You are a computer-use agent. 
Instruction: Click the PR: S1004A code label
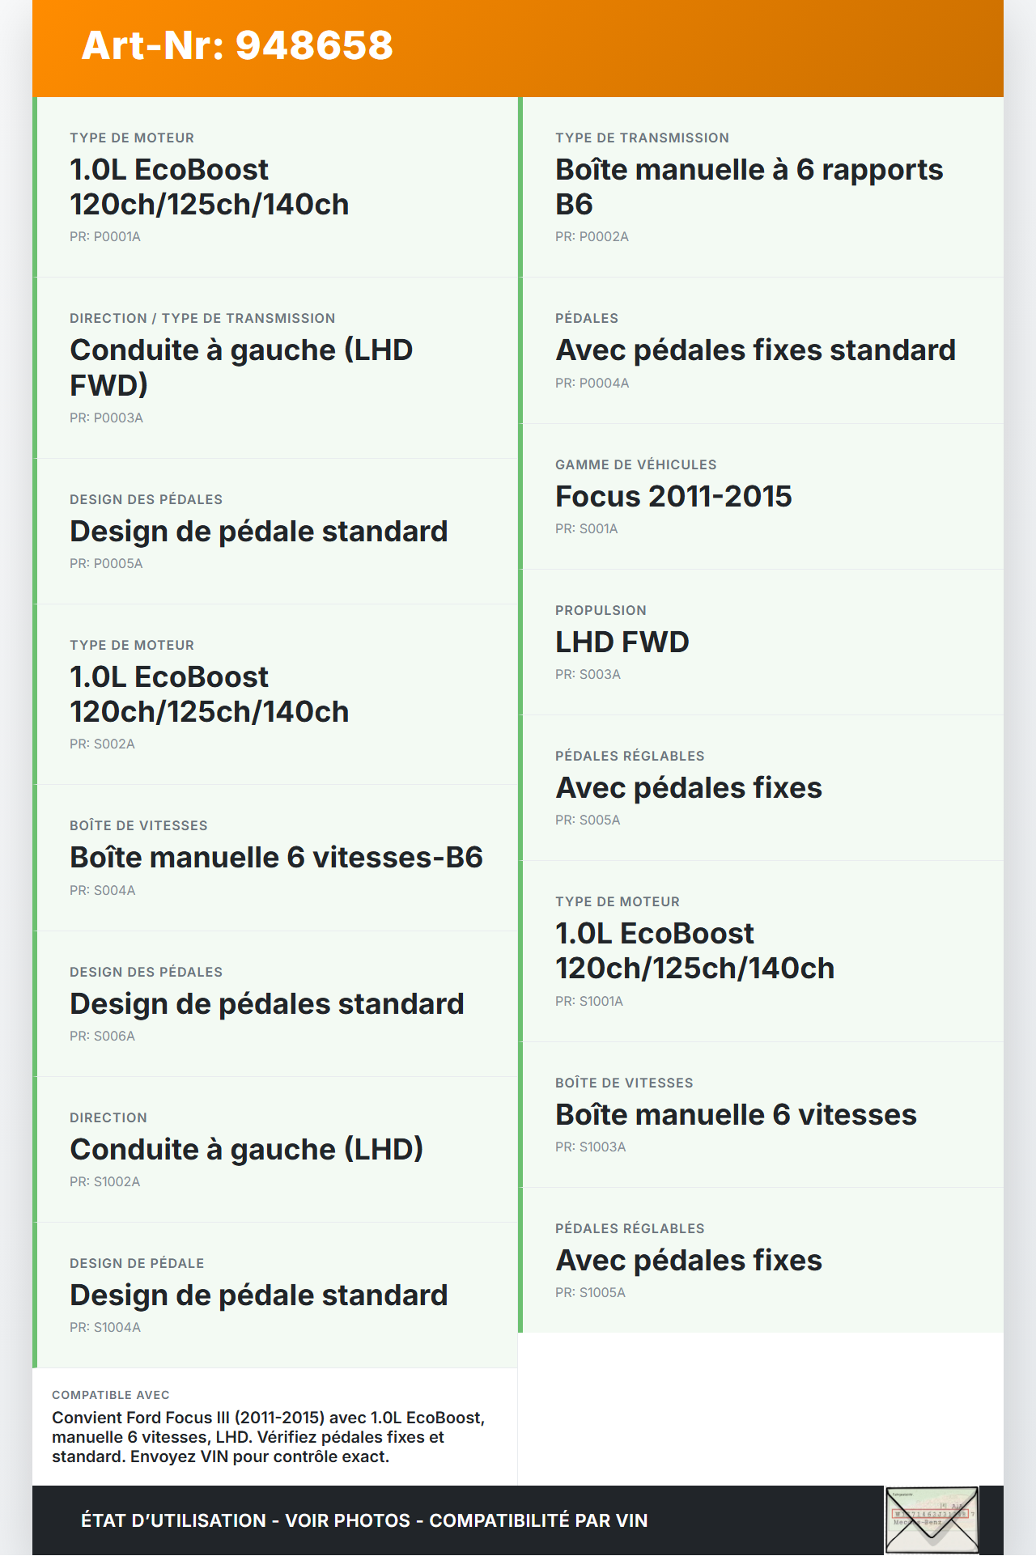(105, 1328)
